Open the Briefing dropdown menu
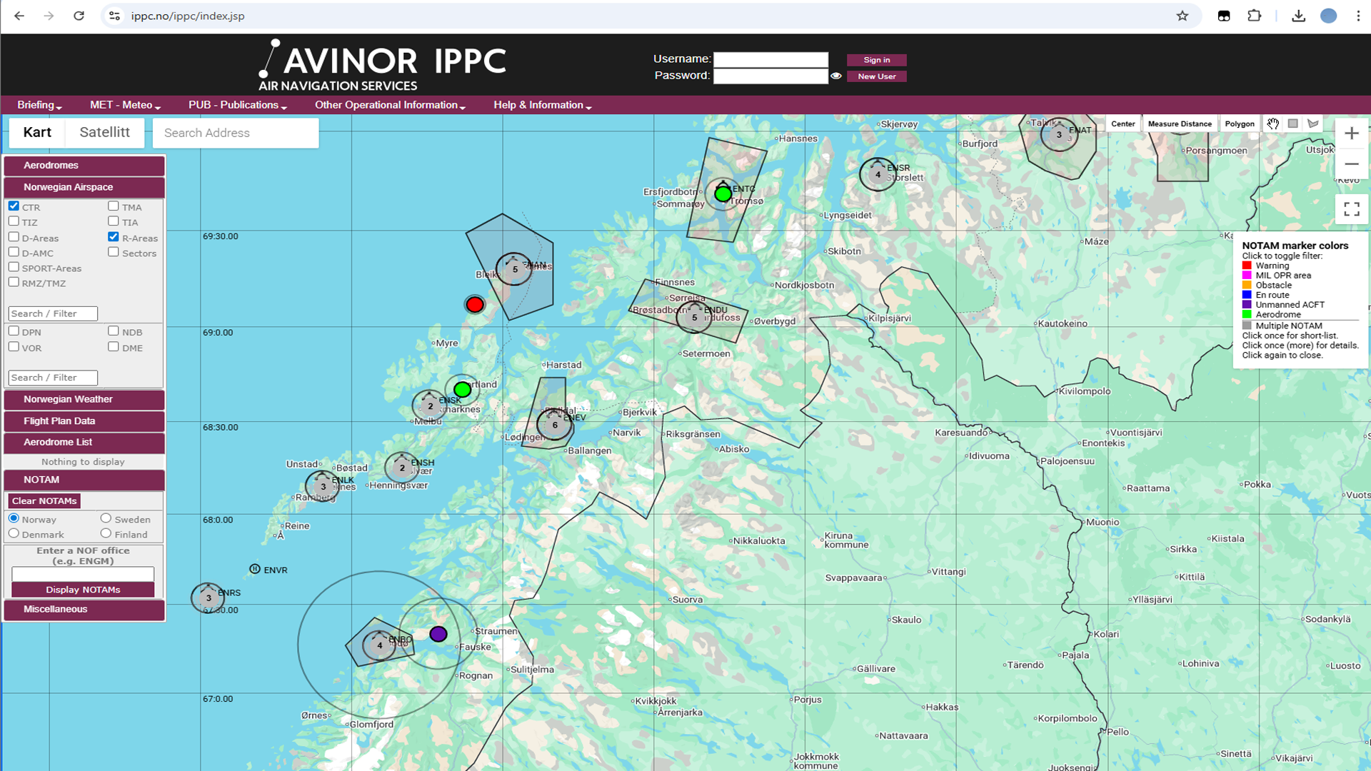This screenshot has height=771, width=1371. pyautogui.click(x=39, y=105)
